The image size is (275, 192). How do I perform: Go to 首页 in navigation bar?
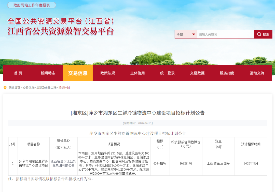[18, 73]
